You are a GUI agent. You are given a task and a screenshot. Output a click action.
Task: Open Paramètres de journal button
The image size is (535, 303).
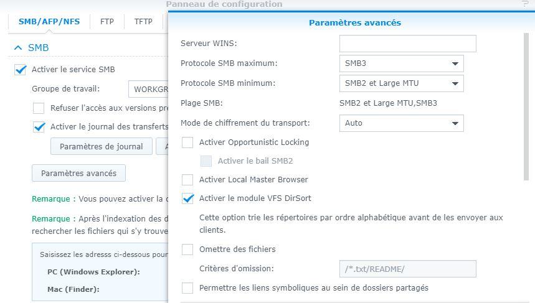(102, 147)
